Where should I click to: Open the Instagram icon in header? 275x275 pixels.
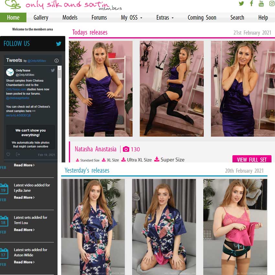272,3
